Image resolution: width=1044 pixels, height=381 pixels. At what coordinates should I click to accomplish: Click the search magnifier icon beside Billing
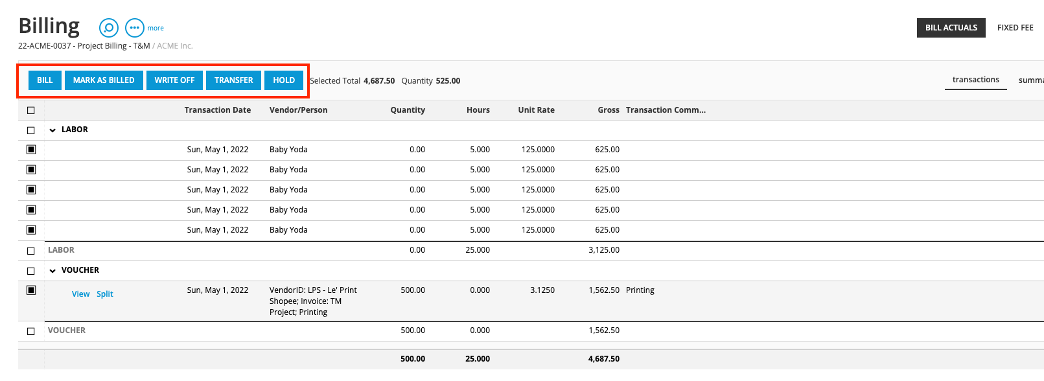(x=109, y=28)
